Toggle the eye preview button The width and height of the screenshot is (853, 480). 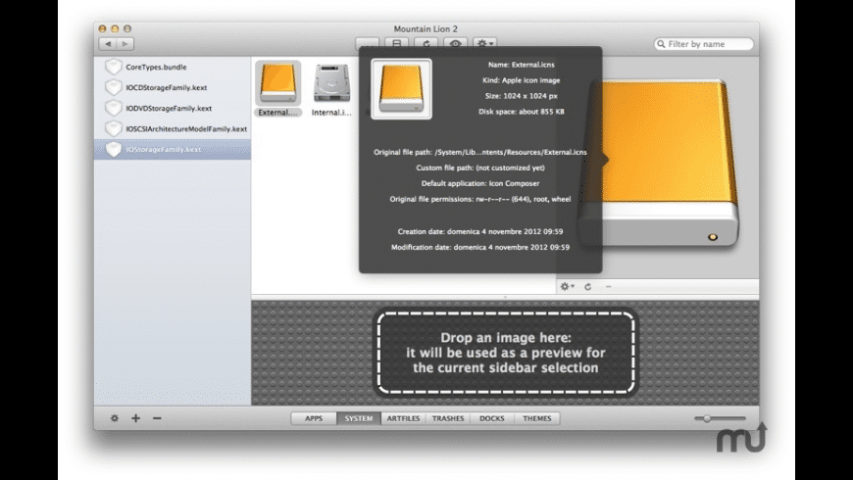[455, 42]
